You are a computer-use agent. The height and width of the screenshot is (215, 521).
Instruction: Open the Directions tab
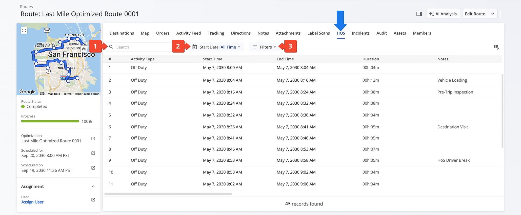241,33
